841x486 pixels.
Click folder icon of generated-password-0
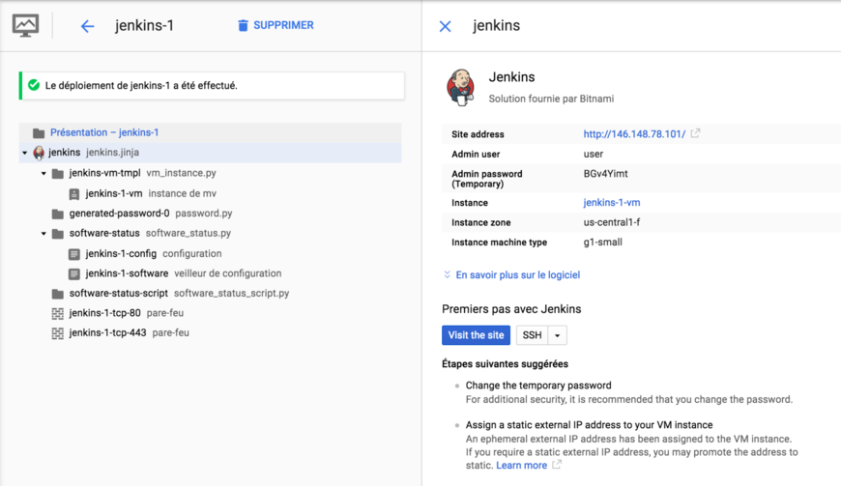point(58,214)
